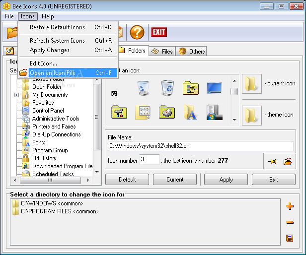Switch to the Folders tab

[133, 51]
